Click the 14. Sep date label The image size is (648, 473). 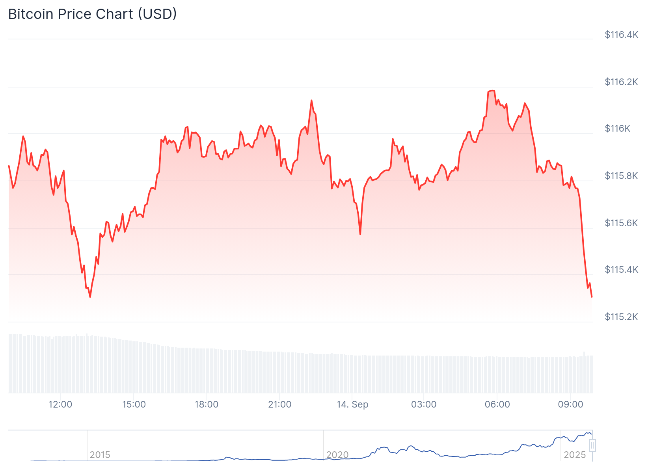(x=352, y=404)
